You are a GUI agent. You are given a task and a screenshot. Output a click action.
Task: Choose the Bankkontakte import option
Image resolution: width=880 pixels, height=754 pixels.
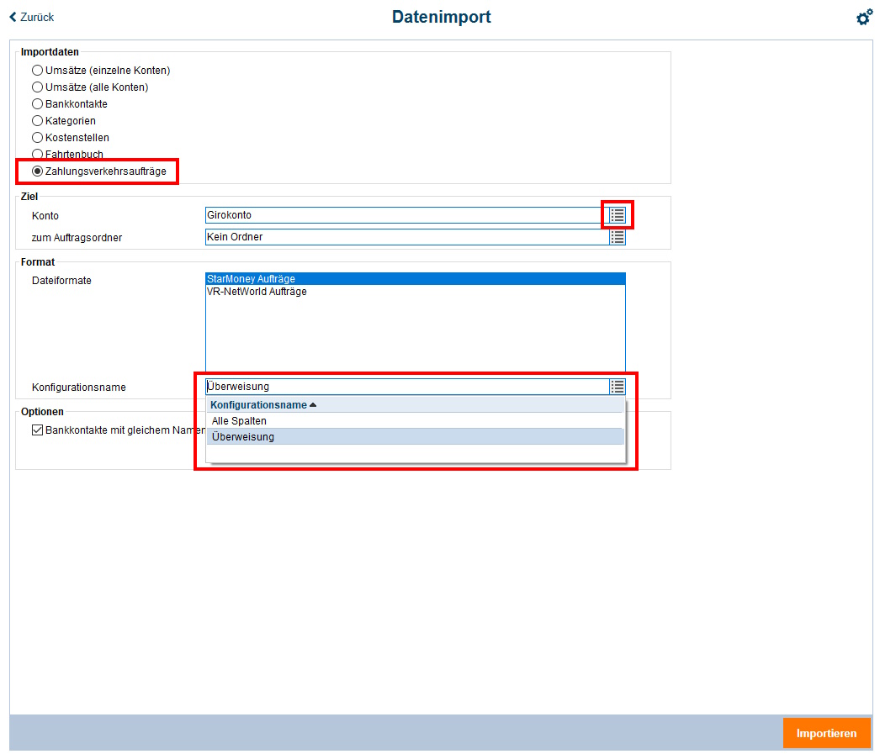coord(37,104)
